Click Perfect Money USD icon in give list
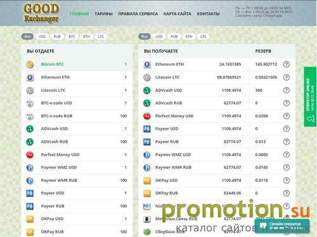 [30, 155]
